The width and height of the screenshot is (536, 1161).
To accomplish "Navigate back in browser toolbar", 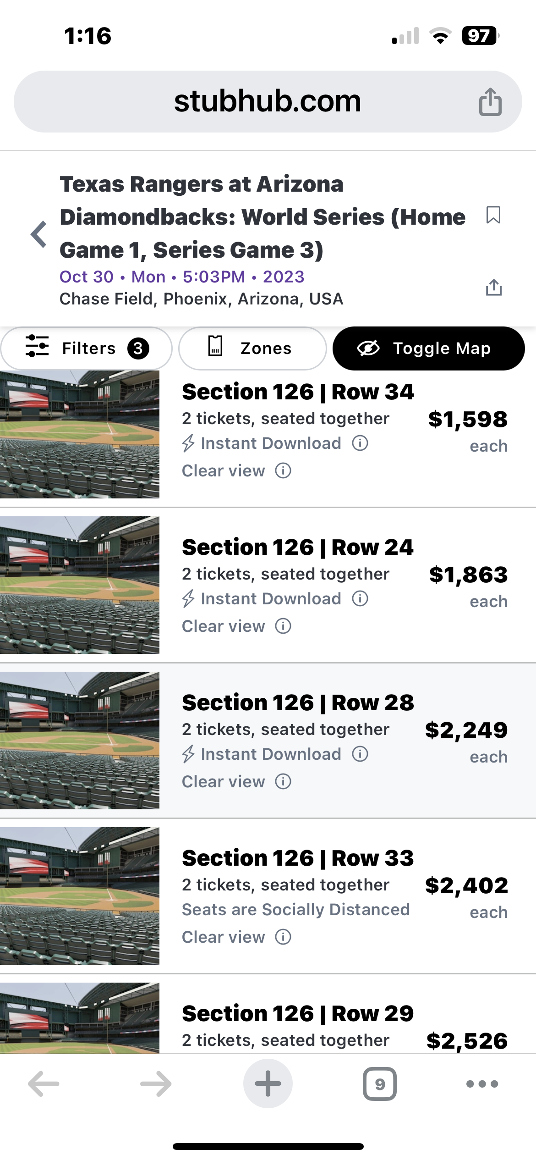I will 44,1084.
